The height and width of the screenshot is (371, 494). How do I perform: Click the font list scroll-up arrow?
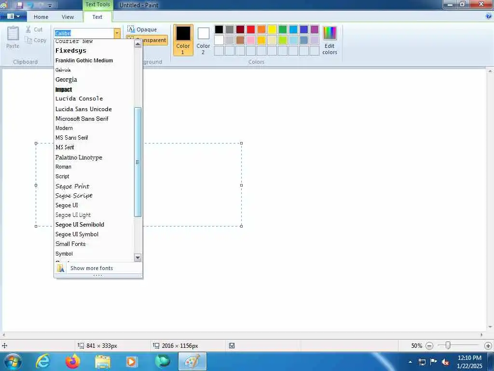click(137, 44)
